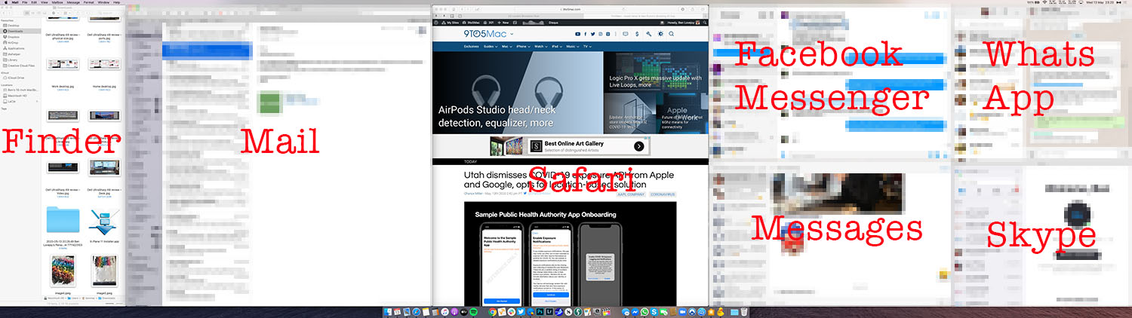Open Spotify from the Dock

[x=473, y=311]
